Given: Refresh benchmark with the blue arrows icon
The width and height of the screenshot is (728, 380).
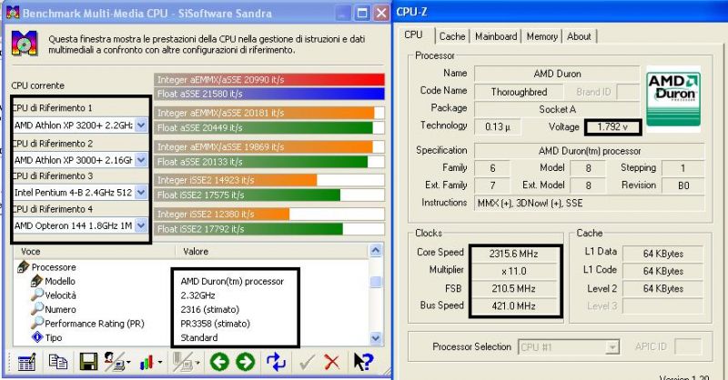Looking at the screenshot, I should pos(276,362).
